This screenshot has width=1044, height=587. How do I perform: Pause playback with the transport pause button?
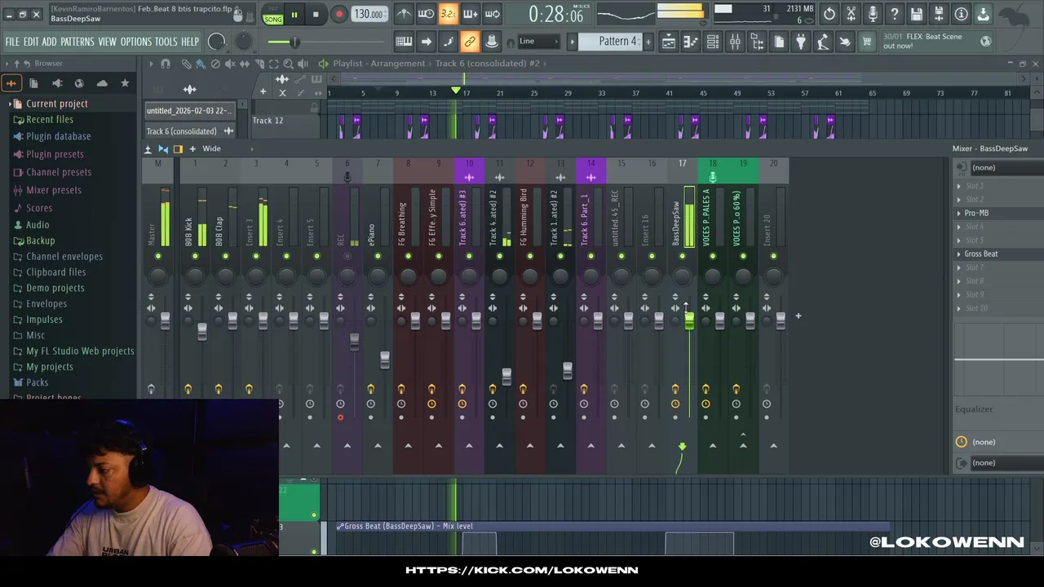point(294,15)
